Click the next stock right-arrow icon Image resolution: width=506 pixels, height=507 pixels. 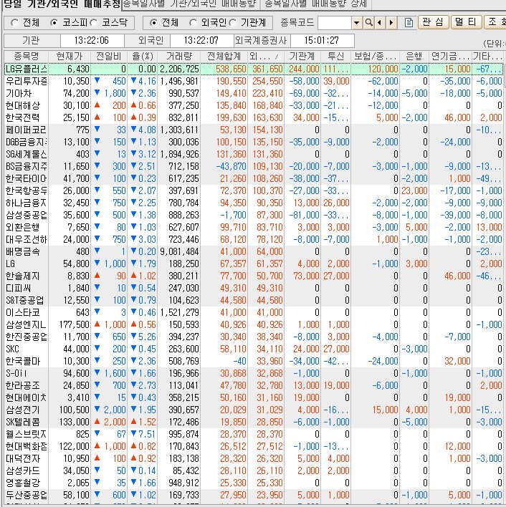tap(391, 23)
